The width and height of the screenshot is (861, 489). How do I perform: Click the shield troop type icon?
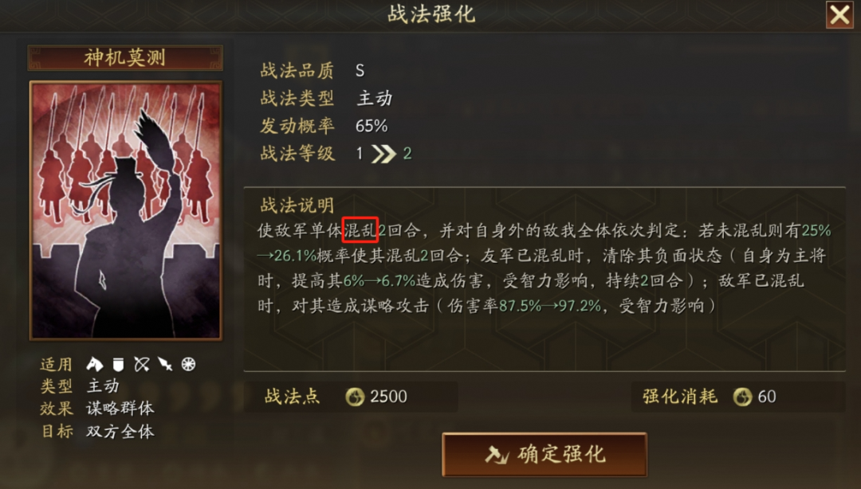(118, 364)
